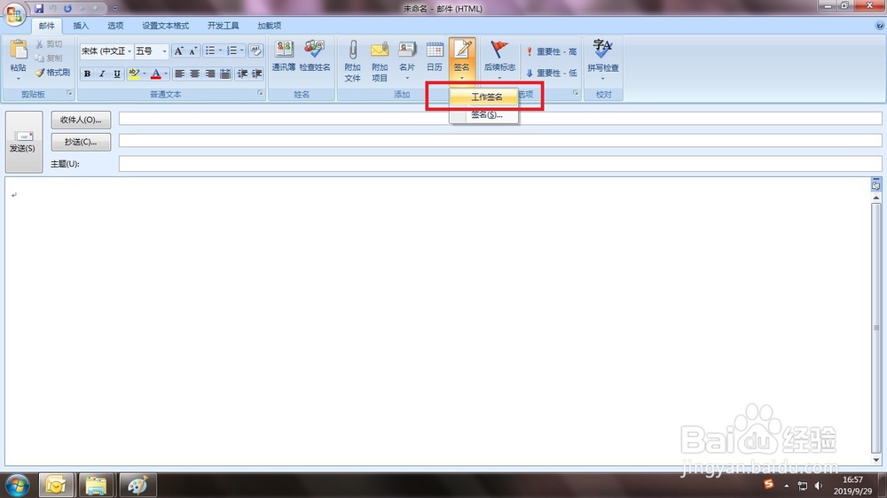
Task: Click the 签名 signature button
Action: [x=461, y=60]
